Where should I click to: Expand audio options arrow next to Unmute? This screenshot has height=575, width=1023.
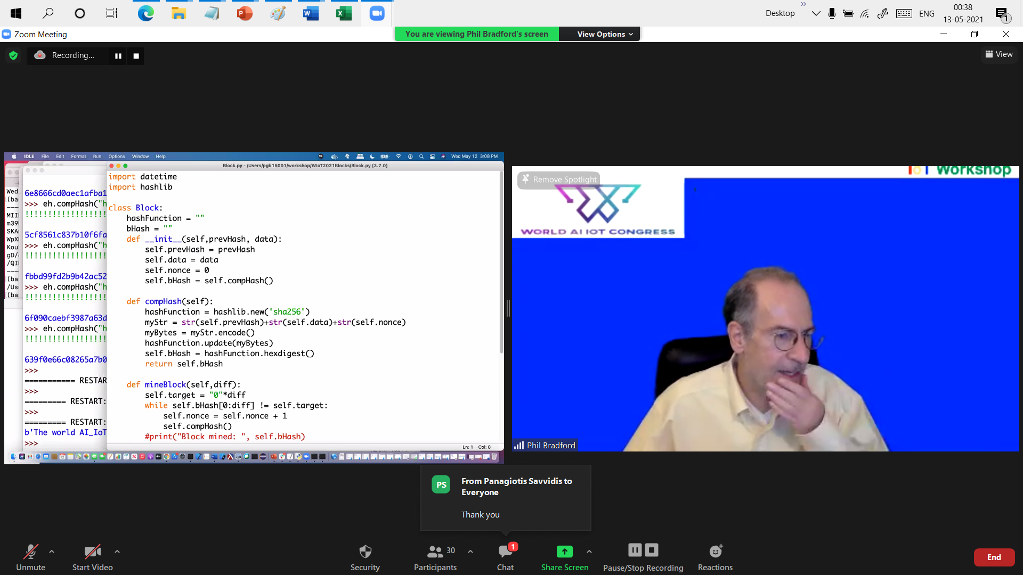point(52,552)
